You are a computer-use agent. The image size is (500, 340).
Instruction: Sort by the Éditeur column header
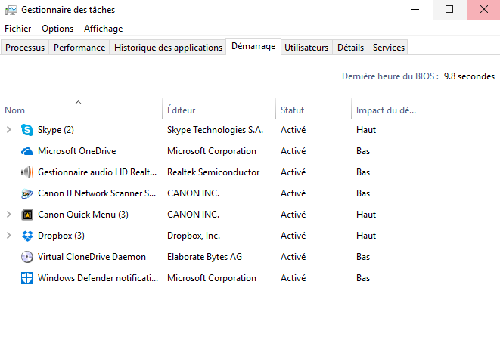pyautogui.click(x=182, y=110)
